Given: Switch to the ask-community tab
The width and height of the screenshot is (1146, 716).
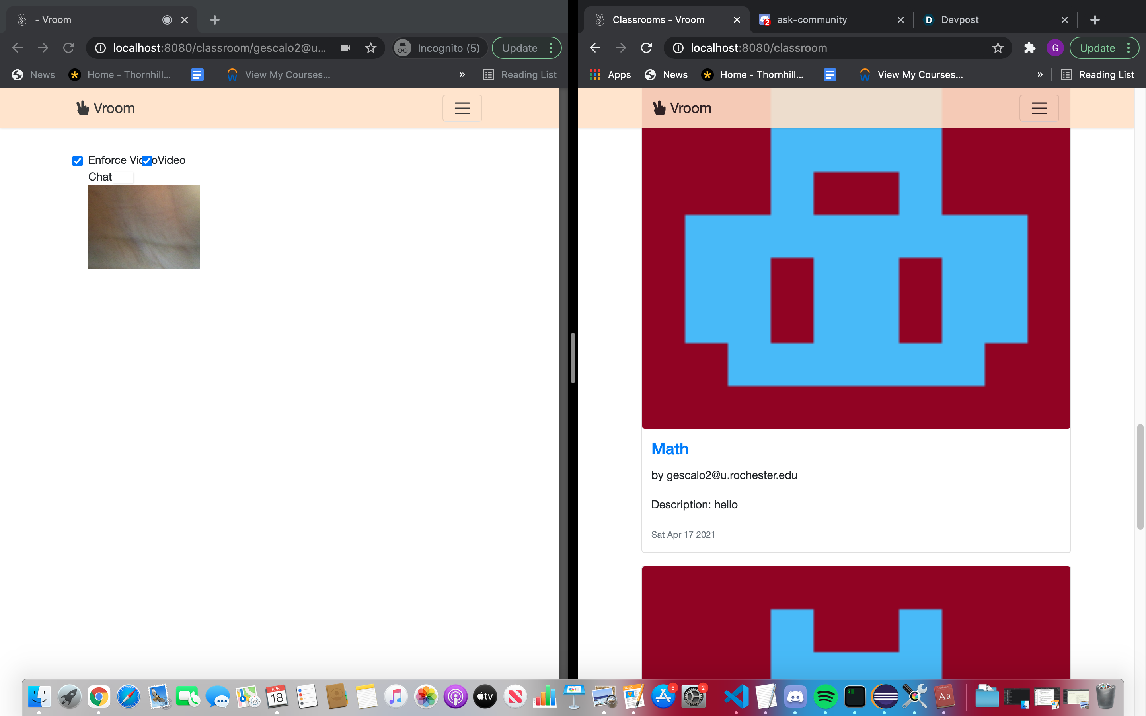Looking at the screenshot, I should click(x=812, y=20).
